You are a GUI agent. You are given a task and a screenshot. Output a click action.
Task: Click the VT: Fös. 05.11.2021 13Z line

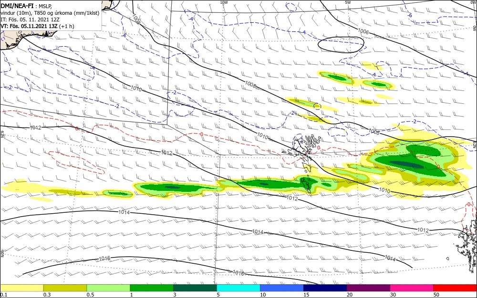[x=37, y=26]
